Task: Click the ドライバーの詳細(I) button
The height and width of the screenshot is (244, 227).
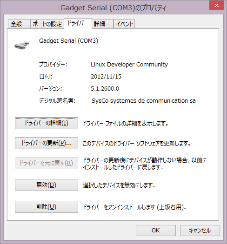Action: tap(47, 123)
